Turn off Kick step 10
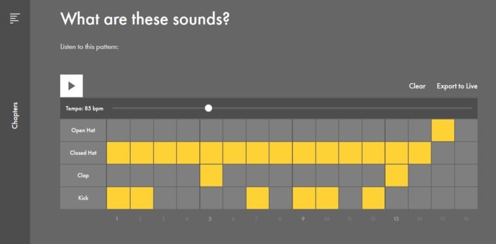This screenshot has height=244, width=496. [x=327, y=198]
